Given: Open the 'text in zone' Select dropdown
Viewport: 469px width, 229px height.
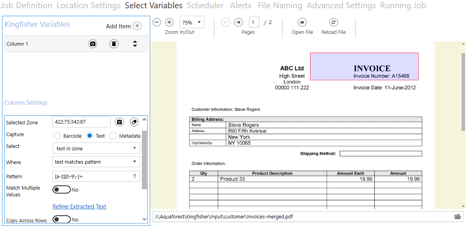Looking at the screenshot, I should pyautogui.click(x=96, y=148).
